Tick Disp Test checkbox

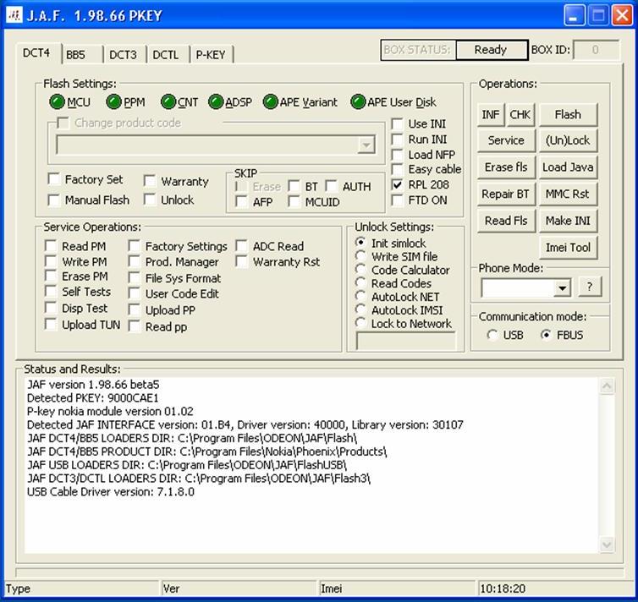tap(51, 308)
